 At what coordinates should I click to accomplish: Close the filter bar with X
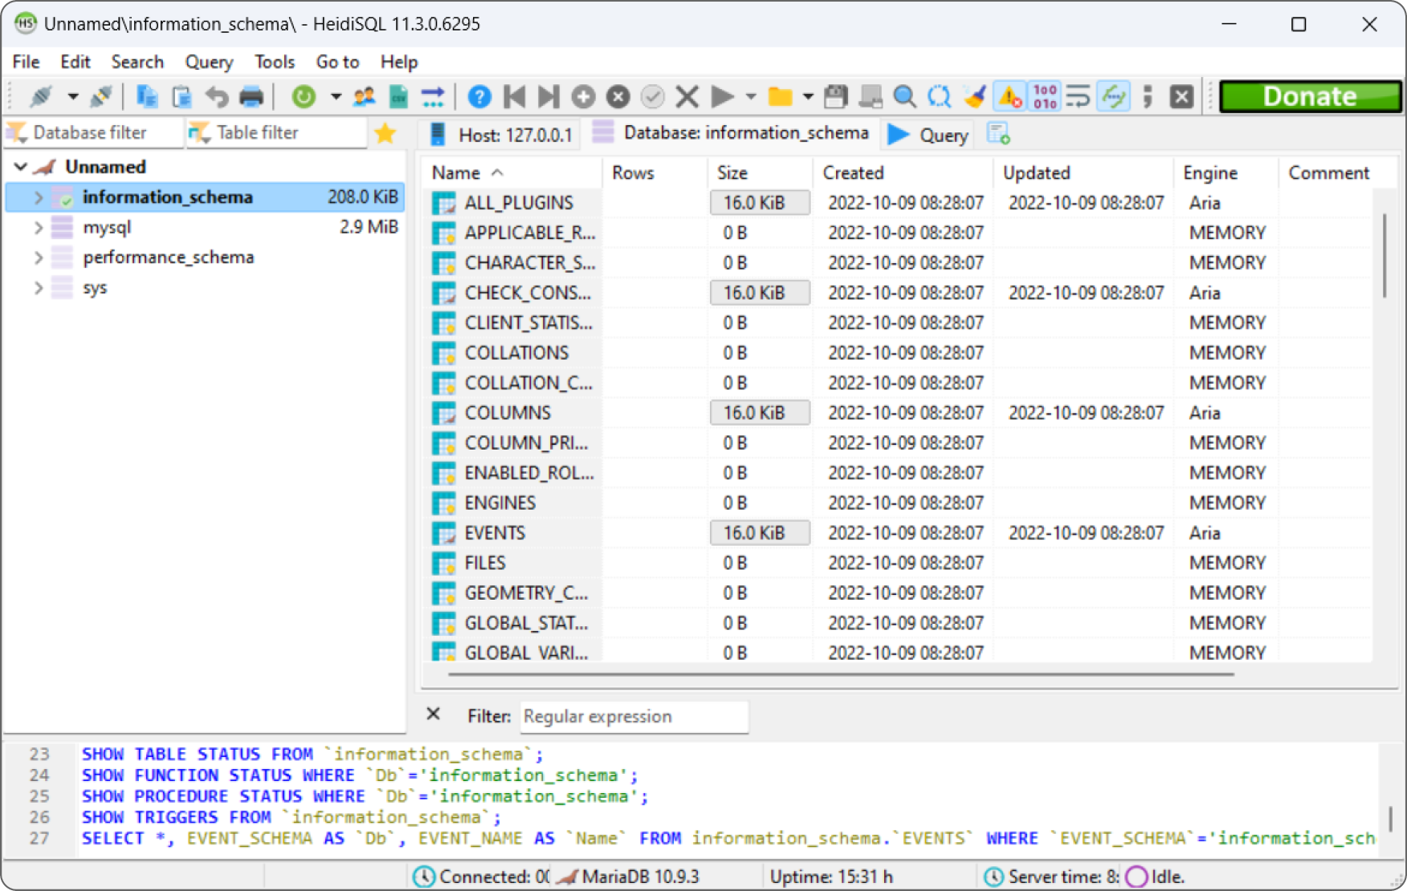click(434, 714)
